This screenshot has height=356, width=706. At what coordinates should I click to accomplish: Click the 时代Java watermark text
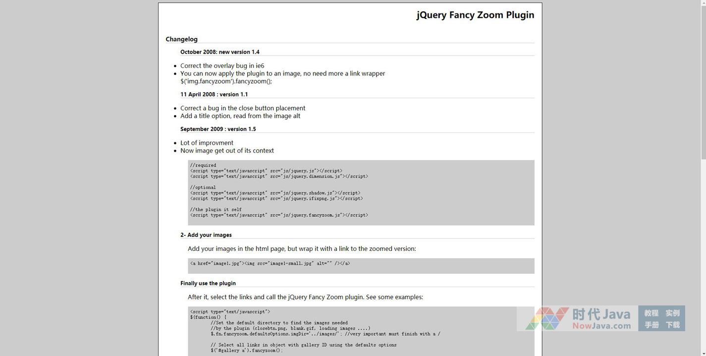coord(601,314)
